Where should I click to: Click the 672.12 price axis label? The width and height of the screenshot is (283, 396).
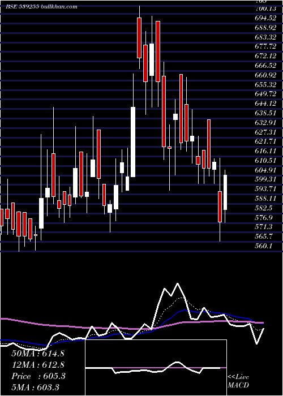266,56
